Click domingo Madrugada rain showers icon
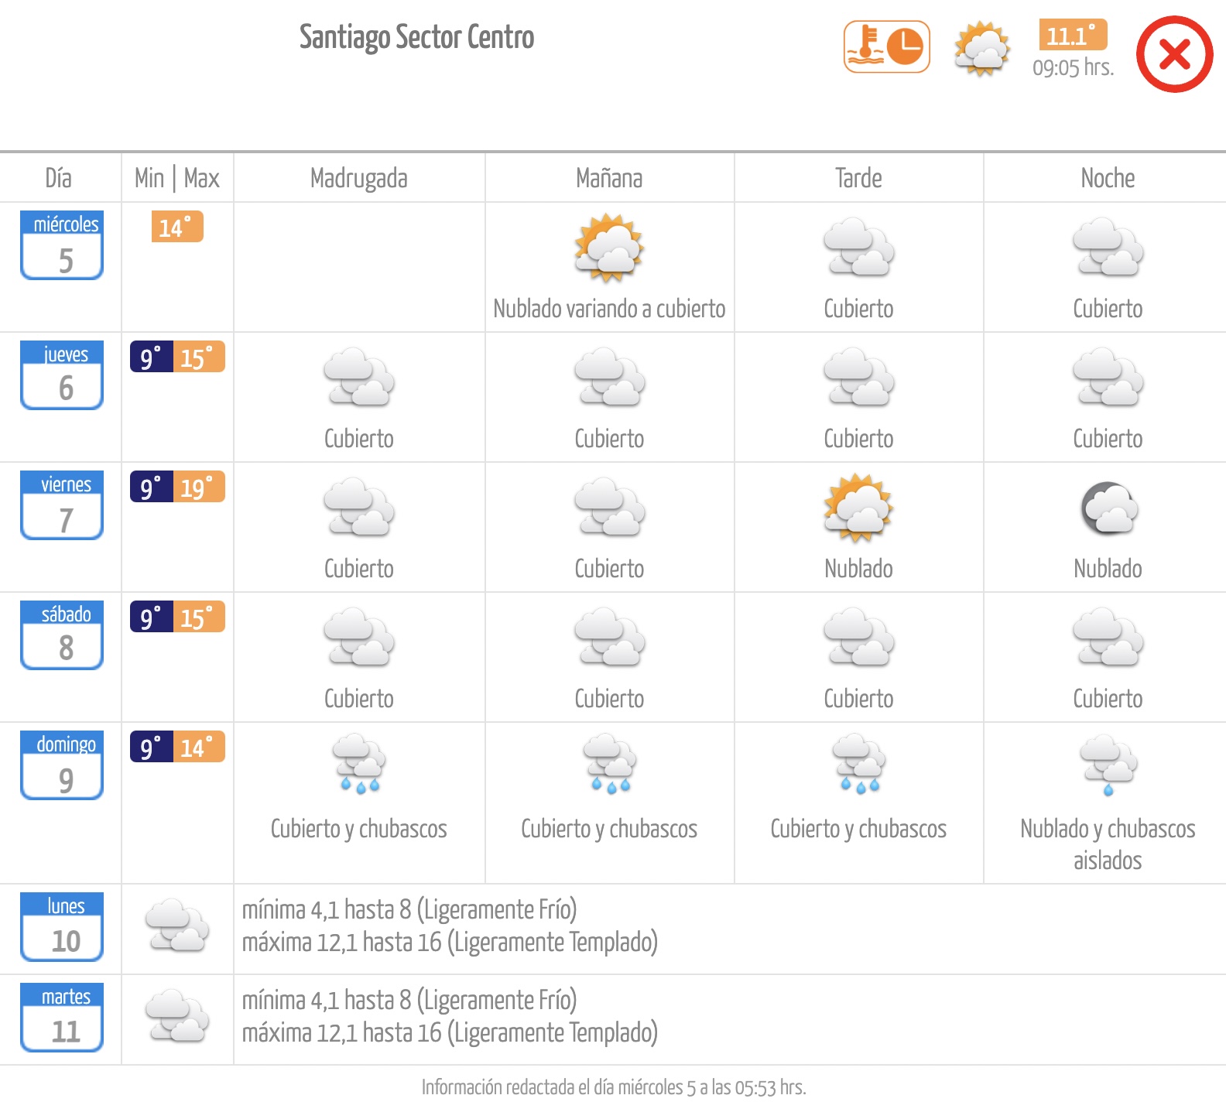Screen dimensions: 1226x1102 [x=359, y=764]
